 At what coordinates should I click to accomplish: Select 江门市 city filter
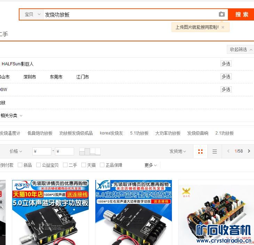(x=82, y=77)
